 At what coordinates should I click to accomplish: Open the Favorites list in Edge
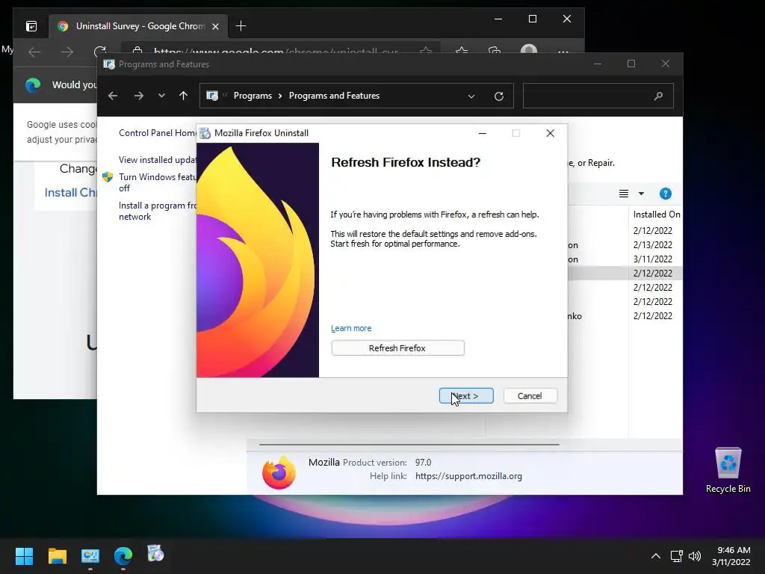pos(462,52)
